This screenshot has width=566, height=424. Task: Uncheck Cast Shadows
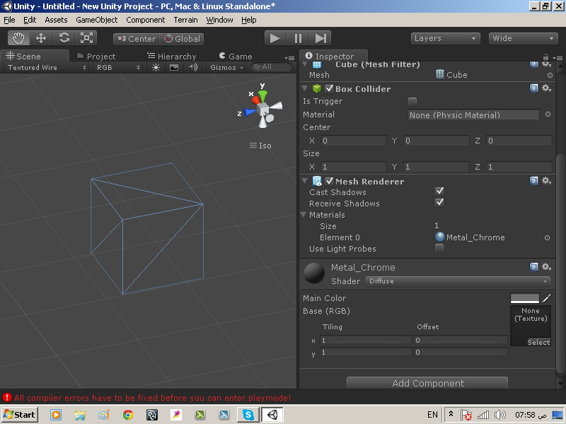click(x=439, y=191)
